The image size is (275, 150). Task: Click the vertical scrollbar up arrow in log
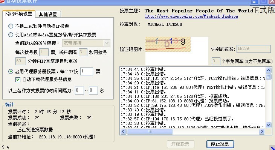point(267,69)
